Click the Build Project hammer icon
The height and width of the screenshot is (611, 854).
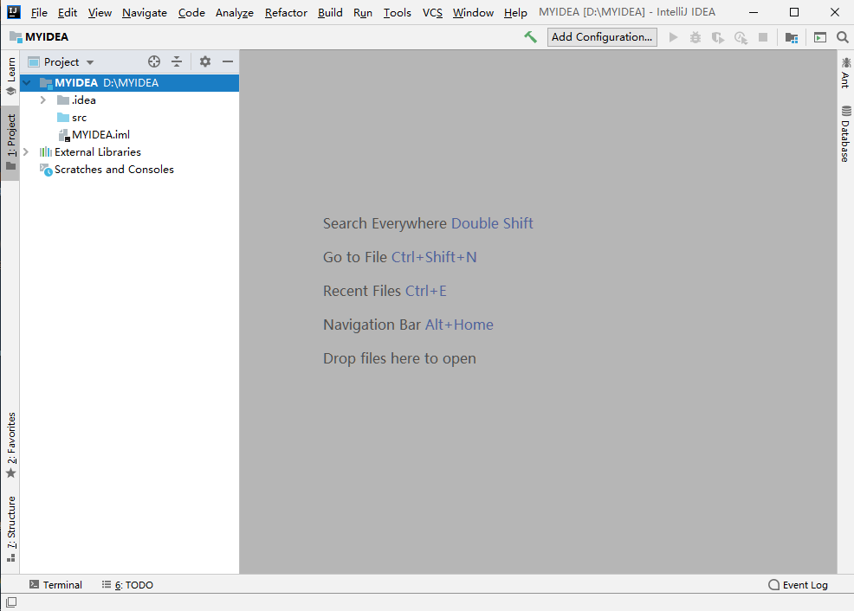pyautogui.click(x=530, y=37)
